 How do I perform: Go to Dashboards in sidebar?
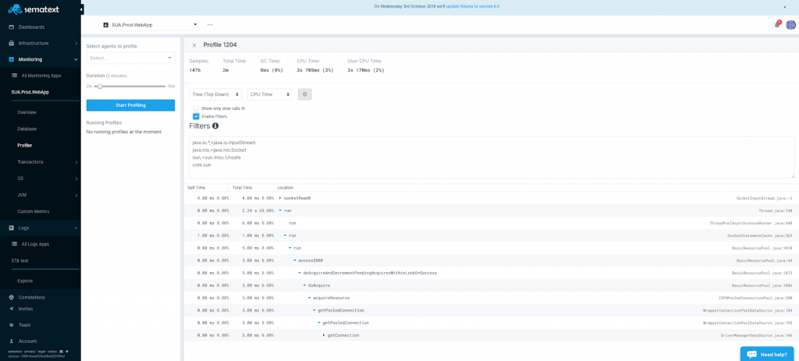click(x=31, y=27)
